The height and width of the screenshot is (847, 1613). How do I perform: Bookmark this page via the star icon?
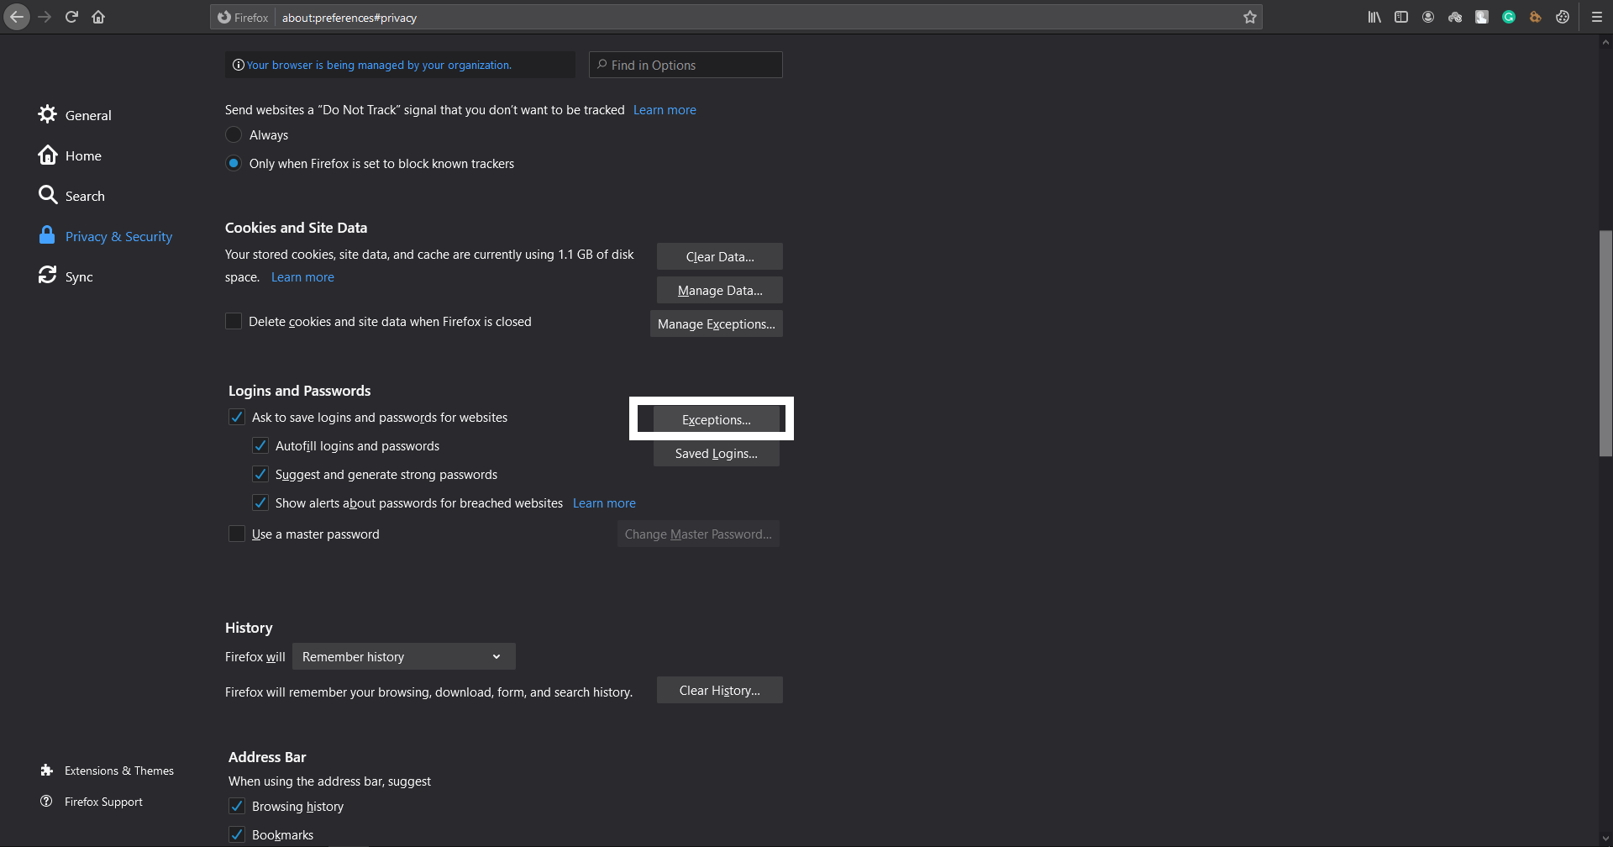[x=1249, y=17]
